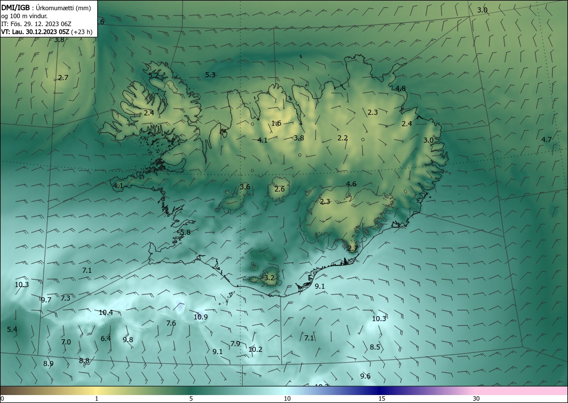Click the color scale label 10
Image resolution: width=568 pixels, height=403 pixels.
pos(287,398)
